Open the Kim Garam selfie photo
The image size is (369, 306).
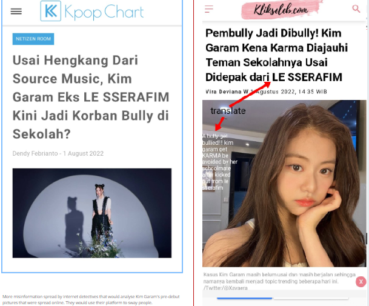pos(284,184)
